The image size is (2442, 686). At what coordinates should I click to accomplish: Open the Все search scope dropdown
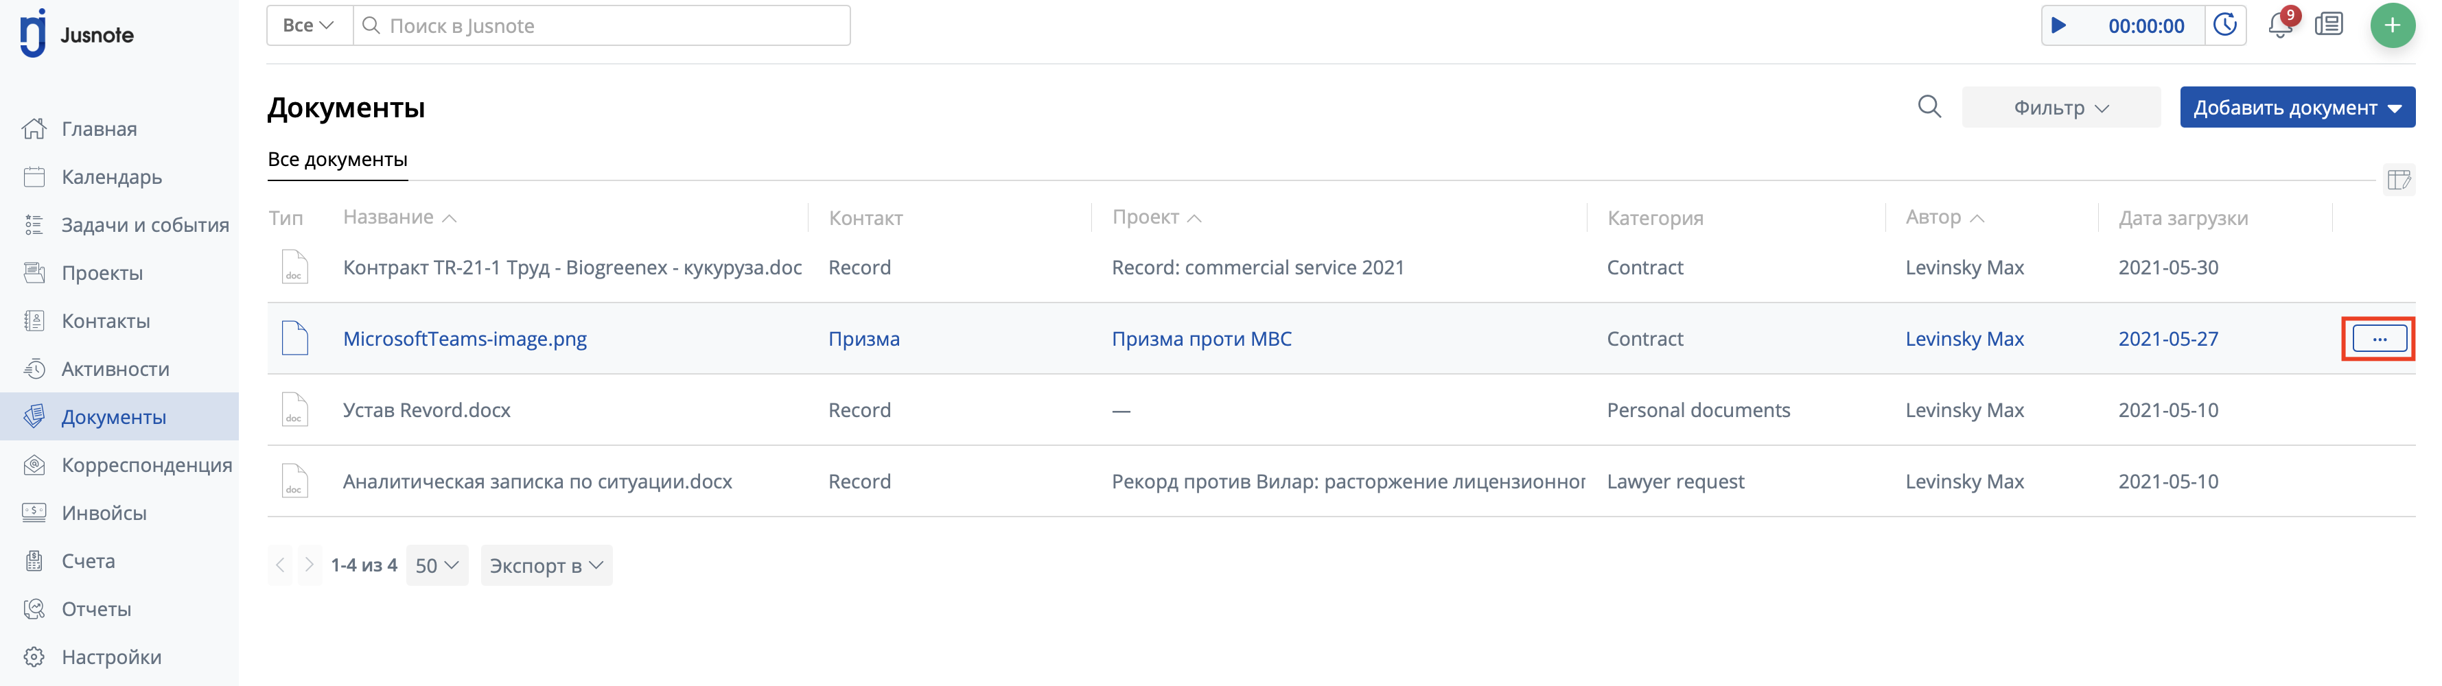tap(309, 25)
